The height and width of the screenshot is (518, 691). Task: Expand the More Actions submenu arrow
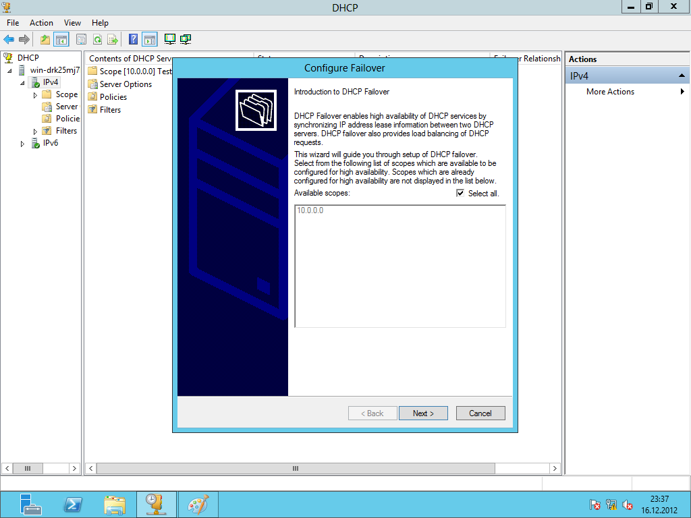pyautogui.click(x=682, y=92)
